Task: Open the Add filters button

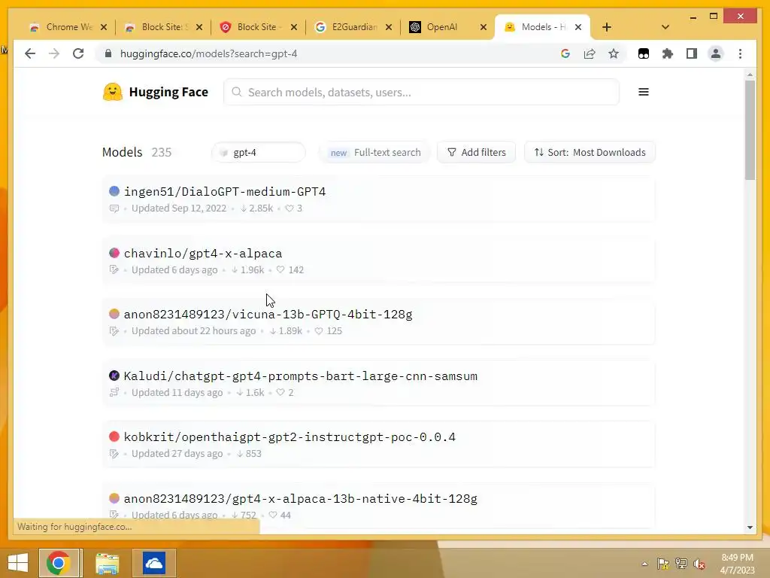Action: click(476, 152)
